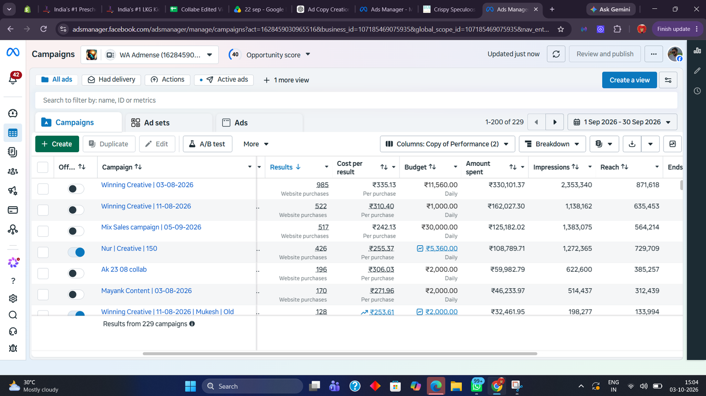Screen dimensions: 706x396
Task: Open the Breakdown dropdown
Action: pyautogui.click(x=552, y=144)
